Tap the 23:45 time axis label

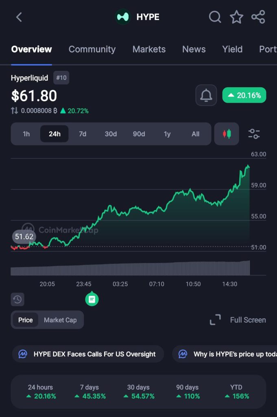coord(84,284)
